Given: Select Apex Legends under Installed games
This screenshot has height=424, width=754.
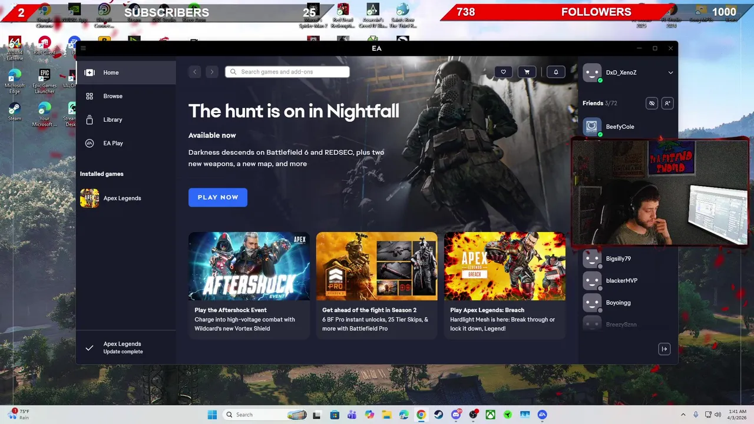Looking at the screenshot, I should 126,198.
